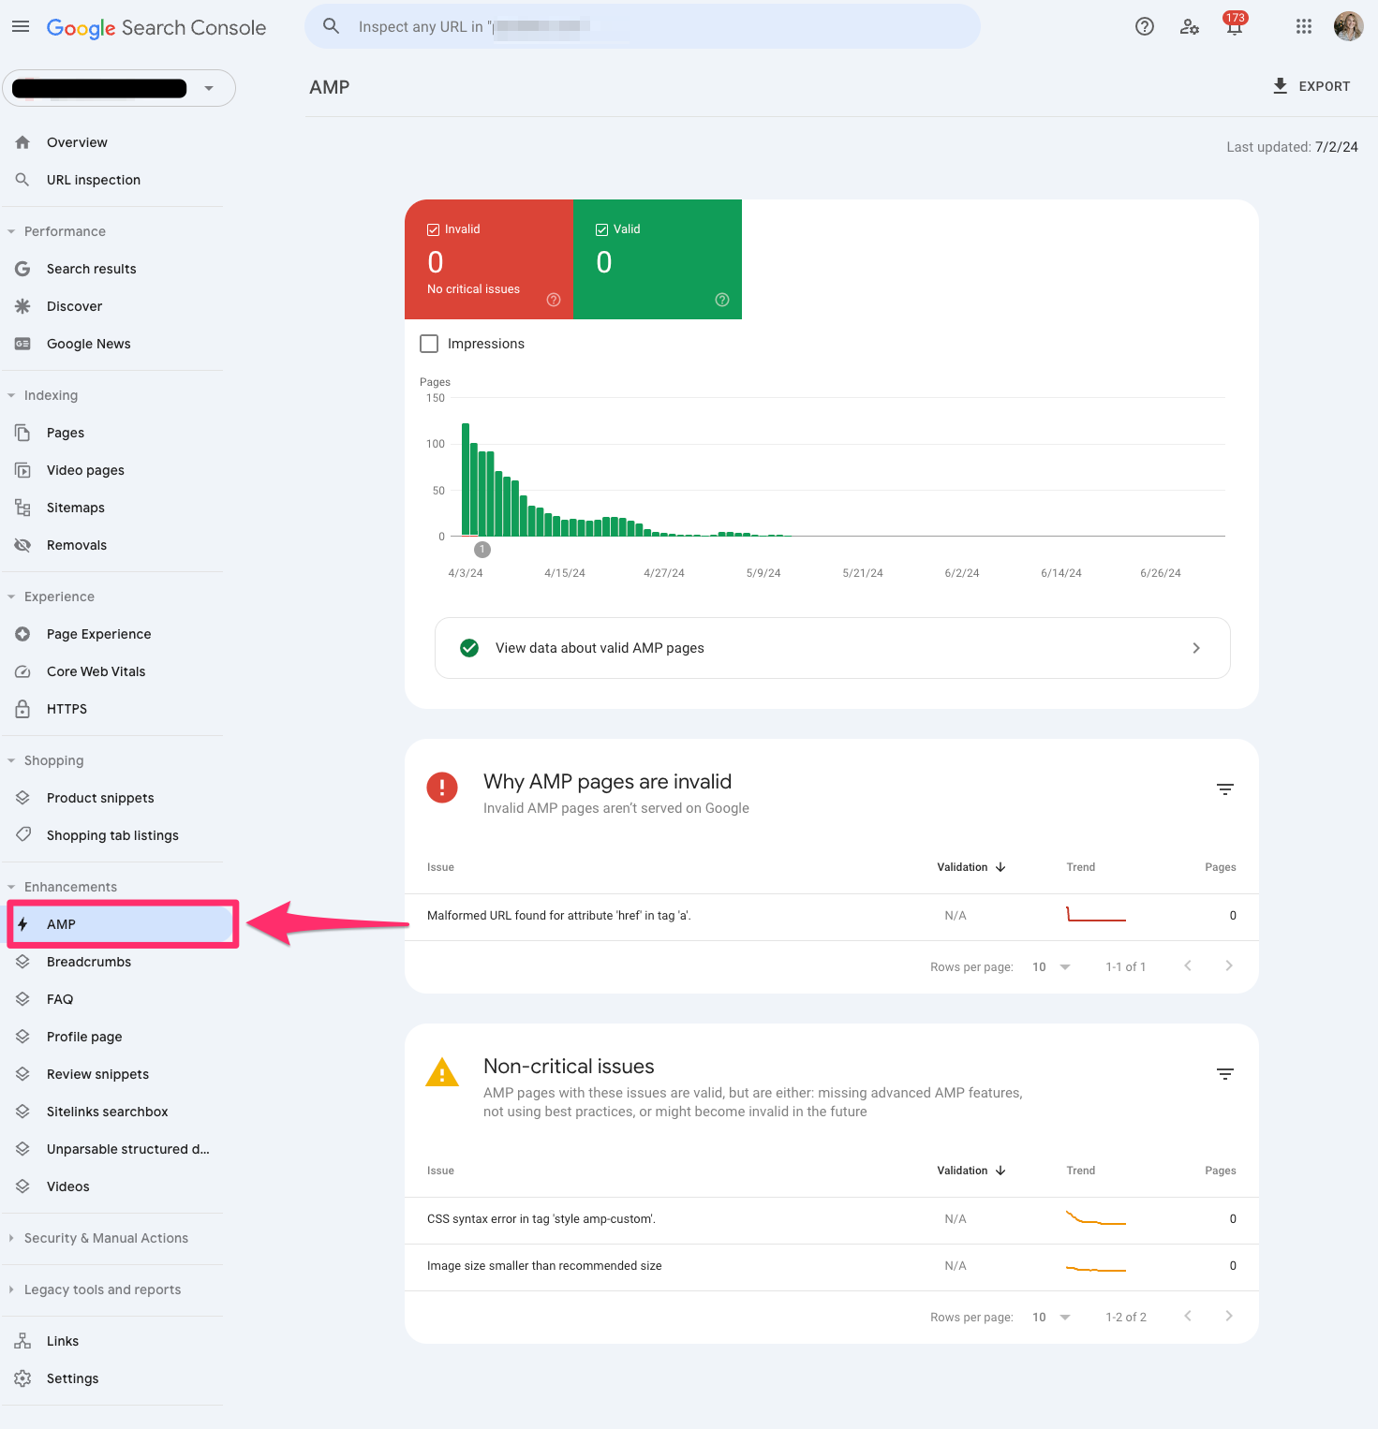This screenshot has height=1429, width=1378.
Task: View data about valid AMP pages
Action: pos(832,648)
